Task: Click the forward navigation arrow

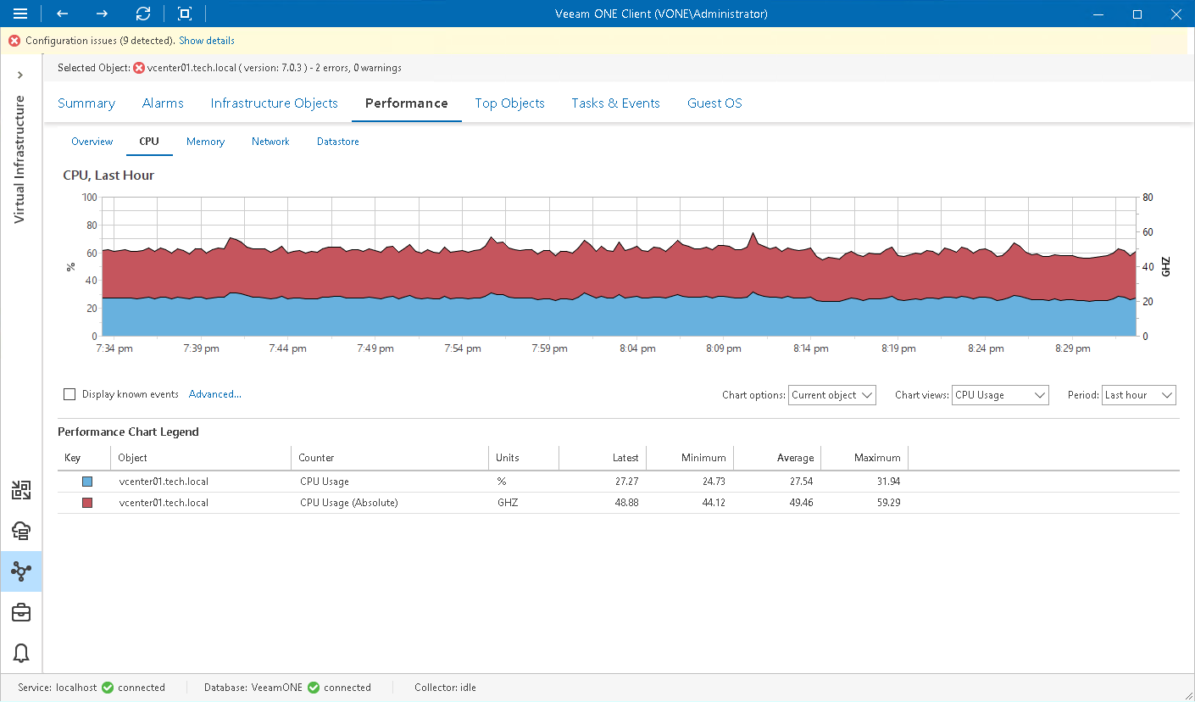Action: [102, 14]
